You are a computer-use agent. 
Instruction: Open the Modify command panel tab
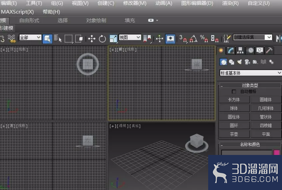coord(230,50)
